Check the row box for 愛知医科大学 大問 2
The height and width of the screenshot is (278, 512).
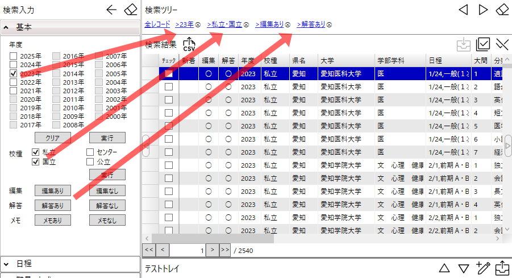point(169,87)
